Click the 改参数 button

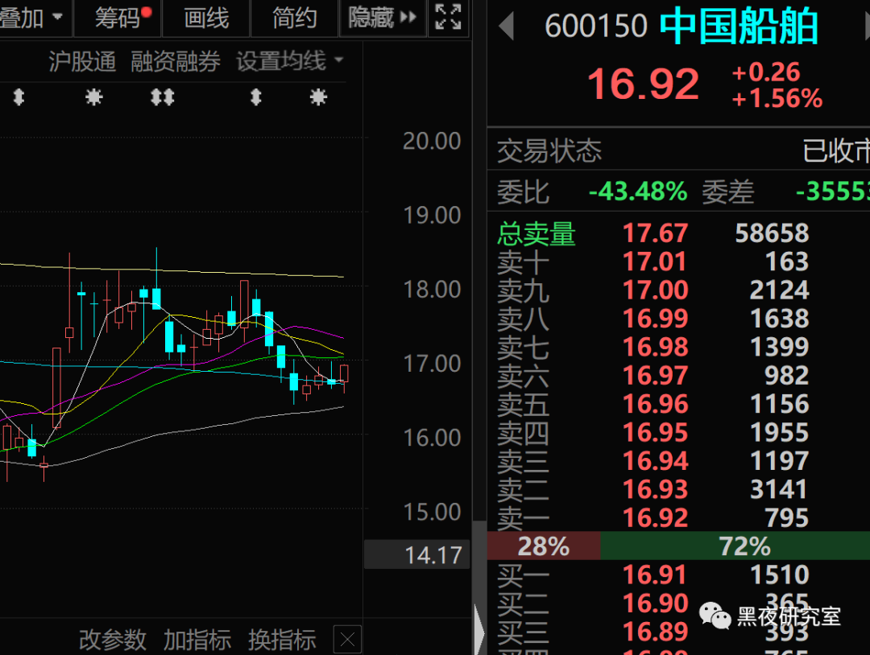click(113, 640)
